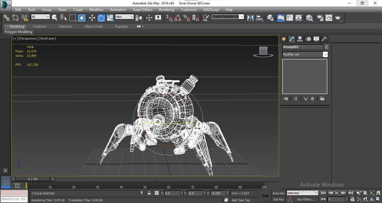Toggle the Graphite ribbon icon
The image size is (382, 203).
(x=280, y=18)
